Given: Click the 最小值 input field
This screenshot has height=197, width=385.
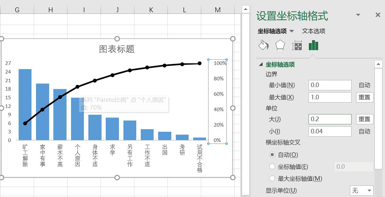Looking at the screenshot, I should 330,85.
